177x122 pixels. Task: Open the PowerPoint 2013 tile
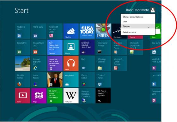tap(39, 47)
